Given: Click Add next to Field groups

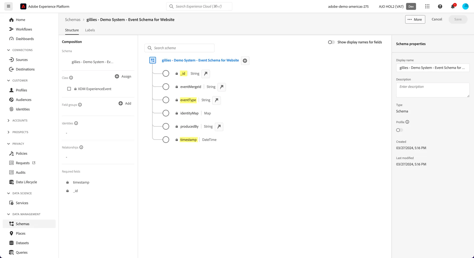Looking at the screenshot, I should [x=125, y=104].
